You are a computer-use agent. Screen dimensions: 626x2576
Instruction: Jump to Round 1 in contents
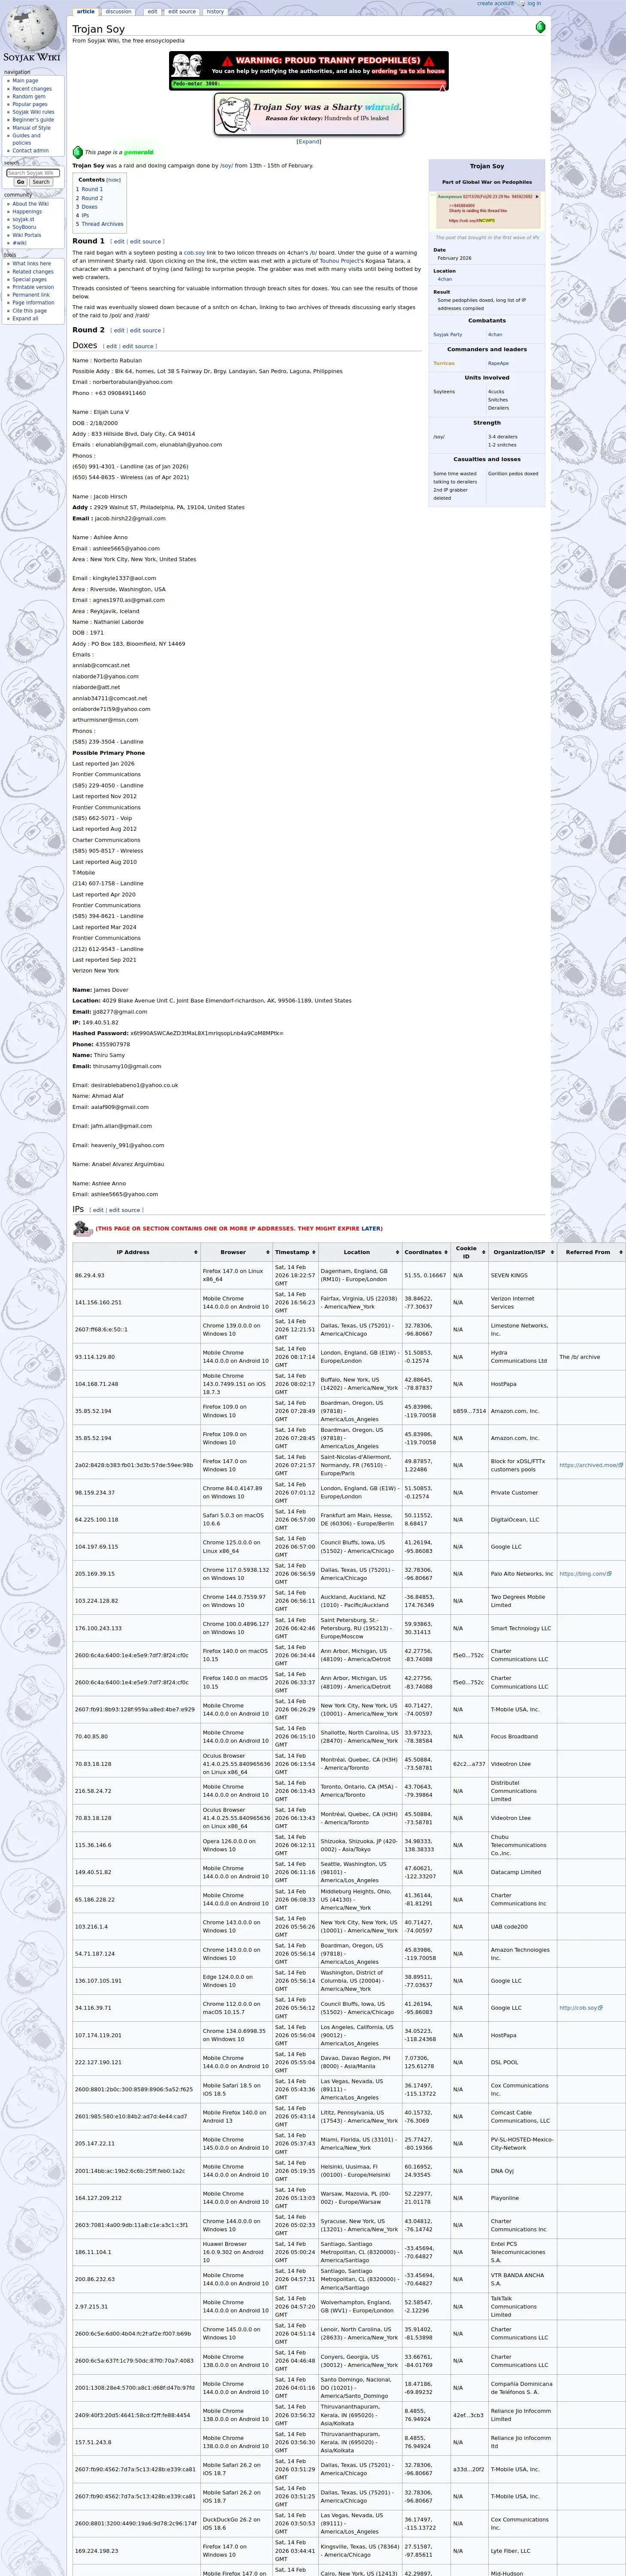tap(89, 189)
